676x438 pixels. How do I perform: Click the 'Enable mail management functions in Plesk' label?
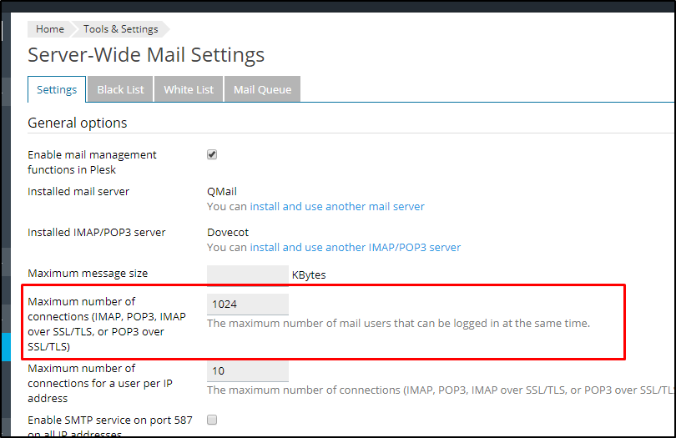coord(92,162)
